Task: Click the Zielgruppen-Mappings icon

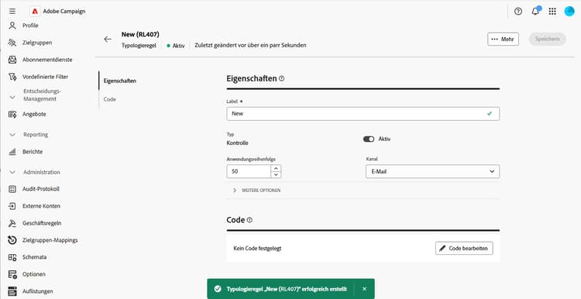Action: click(12, 240)
